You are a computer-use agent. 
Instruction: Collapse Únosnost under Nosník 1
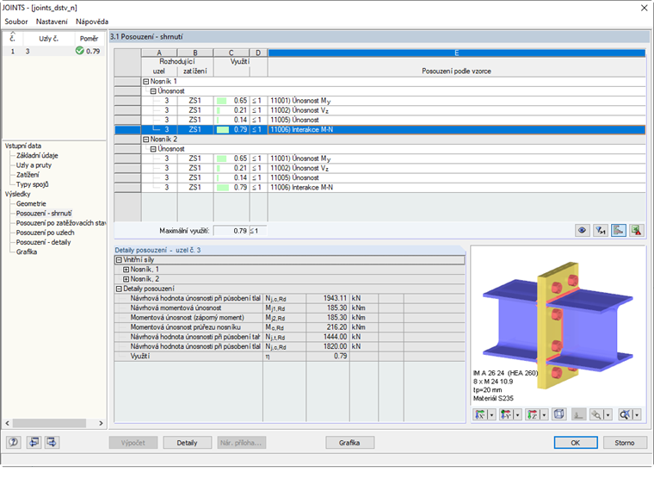pyautogui.click(x=153, y=91)
